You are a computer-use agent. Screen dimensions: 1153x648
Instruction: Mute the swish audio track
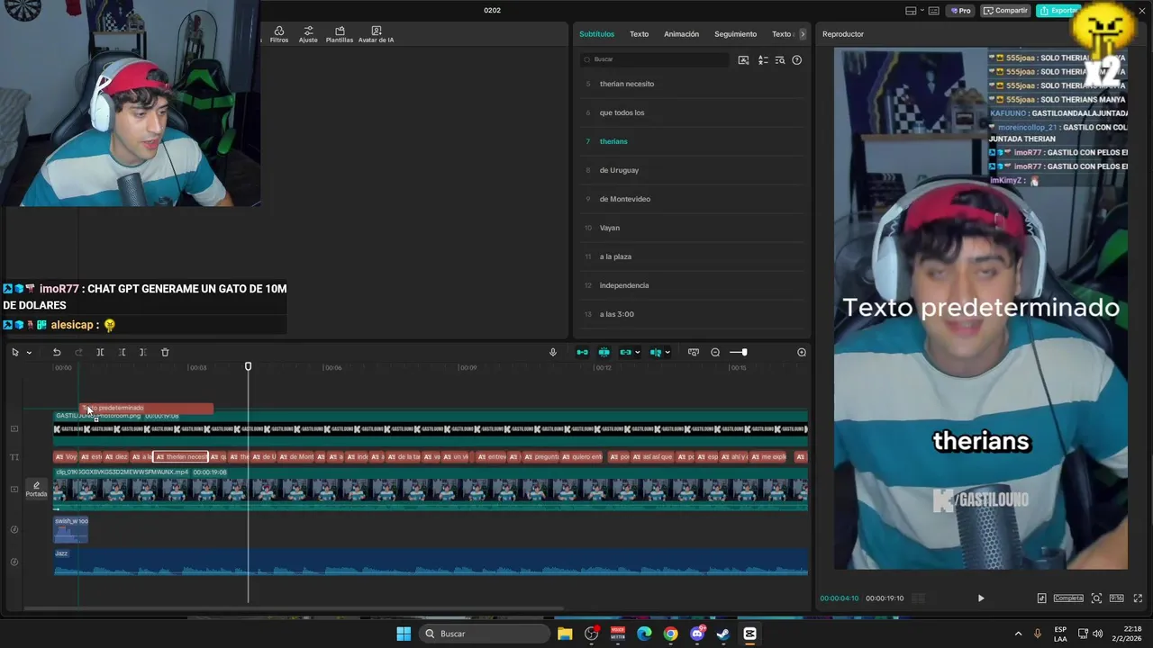point(14,529)
